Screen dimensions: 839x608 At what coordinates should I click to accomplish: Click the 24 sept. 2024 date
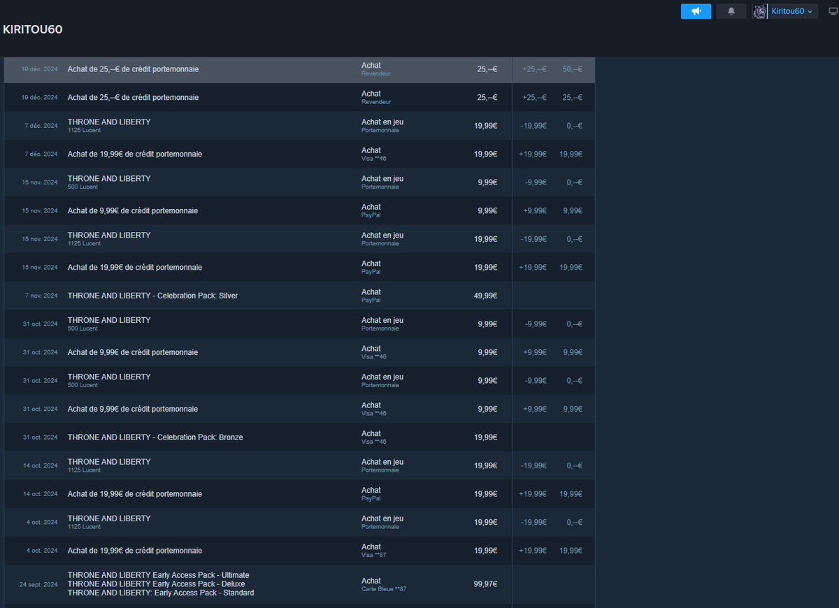point(38,584)
